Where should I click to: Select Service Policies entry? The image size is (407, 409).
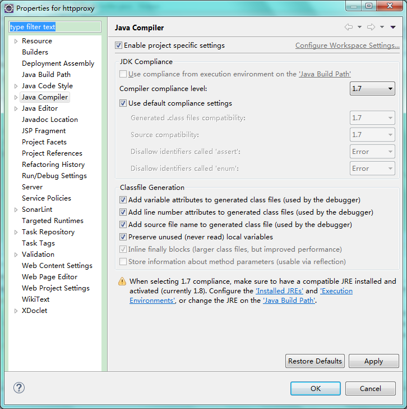[47, 198]
